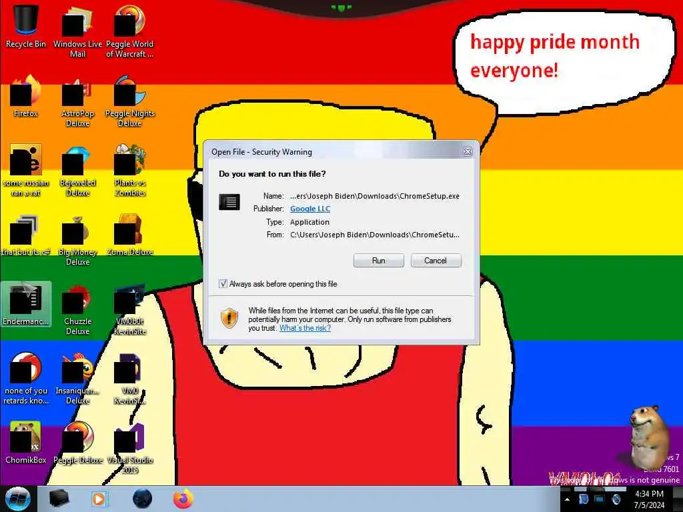Click the security shield warning icon
Screen dimensions: 683x512
(229, 318)
